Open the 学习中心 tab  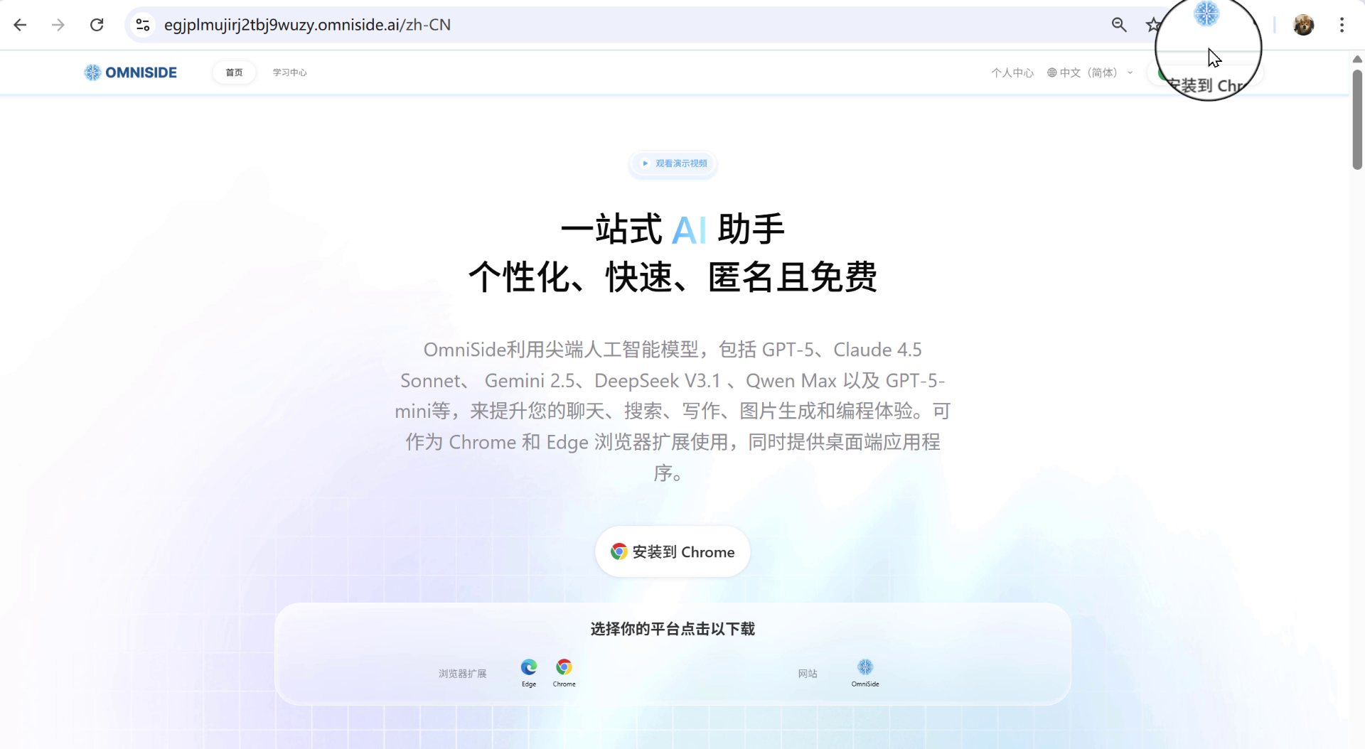click(x=290, y=72)
